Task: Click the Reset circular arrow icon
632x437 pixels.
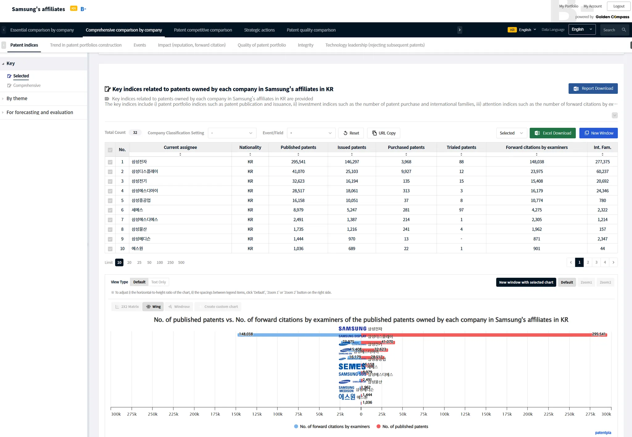Action: coord(345,133)
